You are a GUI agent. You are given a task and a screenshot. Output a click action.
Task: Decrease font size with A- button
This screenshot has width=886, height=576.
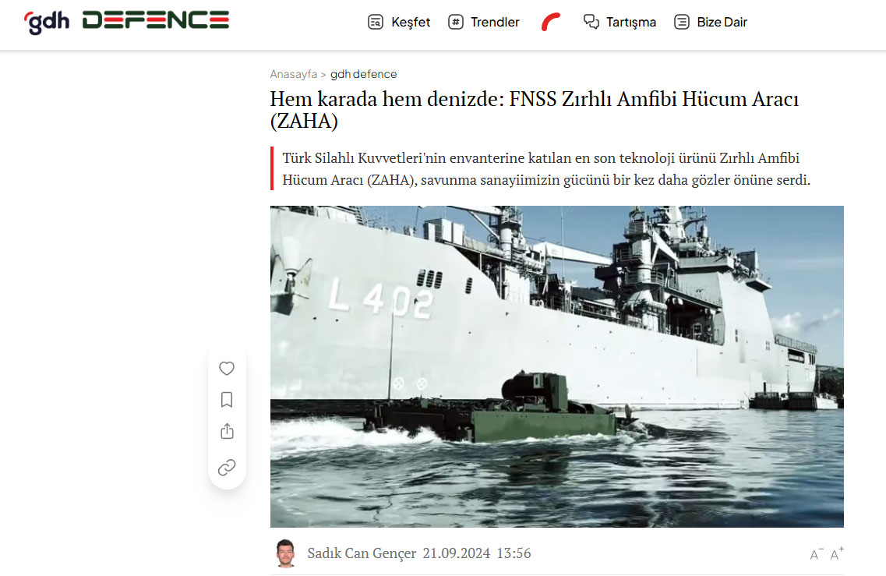pyautogui.click(x=817, y=554)
